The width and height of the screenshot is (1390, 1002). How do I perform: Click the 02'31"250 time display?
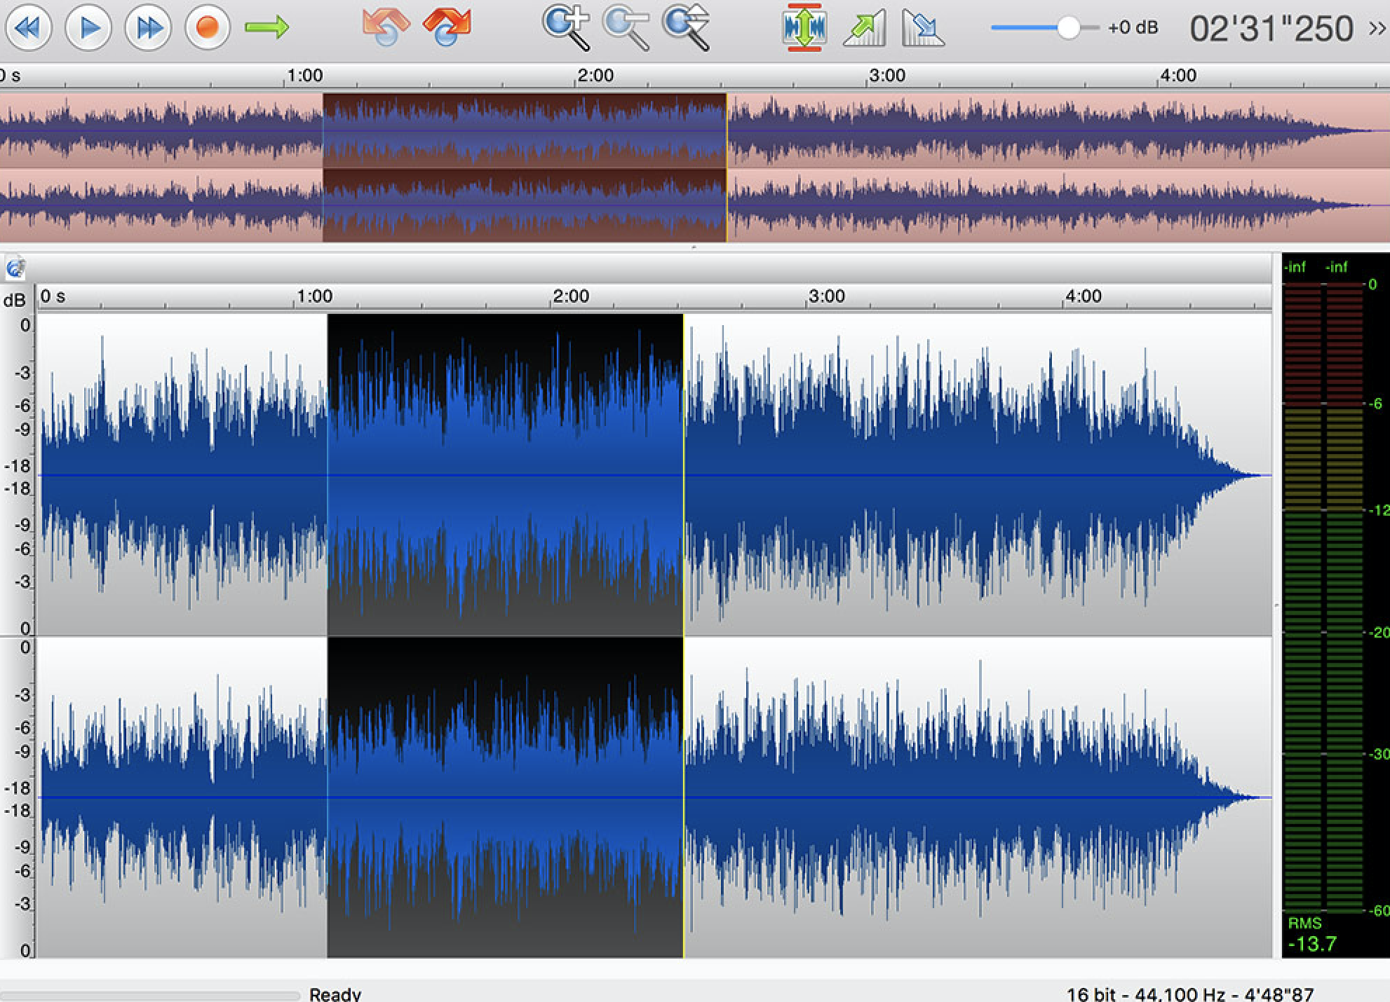click(1271, 29)
